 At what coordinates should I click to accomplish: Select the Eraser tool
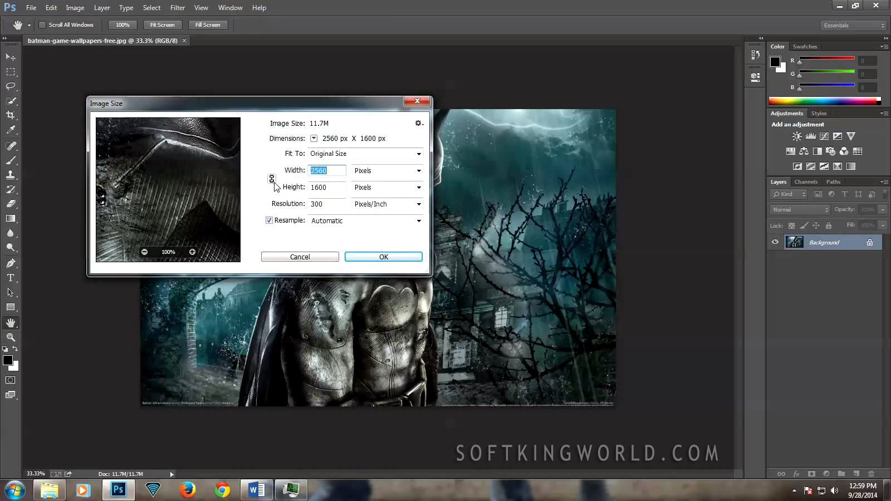(x=11, y=204)
